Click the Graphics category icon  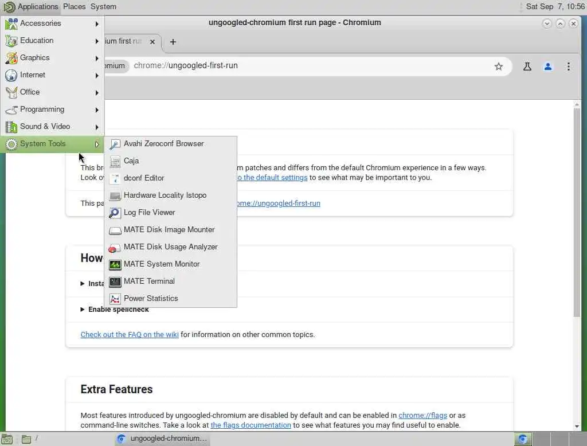click(11, 58)
